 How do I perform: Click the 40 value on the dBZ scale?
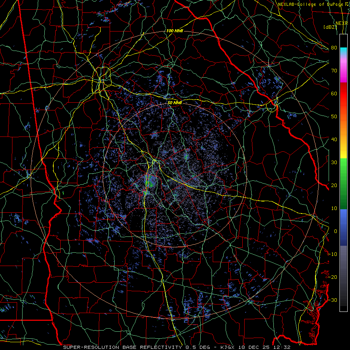tap(334, 140)
